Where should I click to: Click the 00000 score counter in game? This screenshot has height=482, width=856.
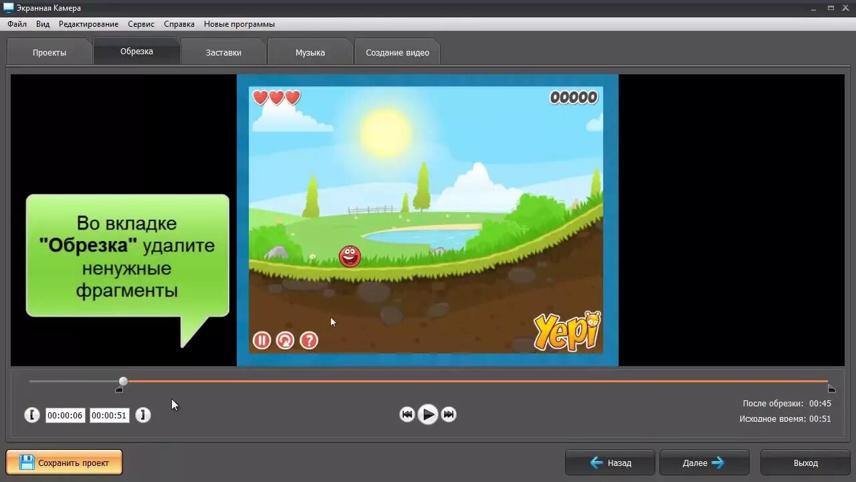click(x=574, y=98)
